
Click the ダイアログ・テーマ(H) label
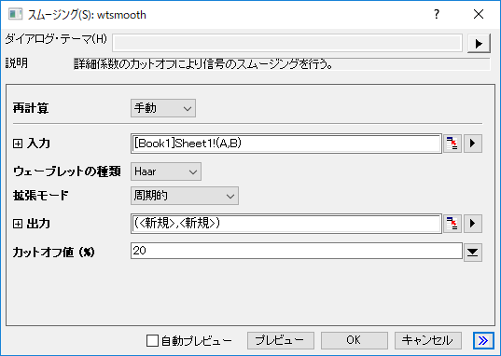pos(56,39)
